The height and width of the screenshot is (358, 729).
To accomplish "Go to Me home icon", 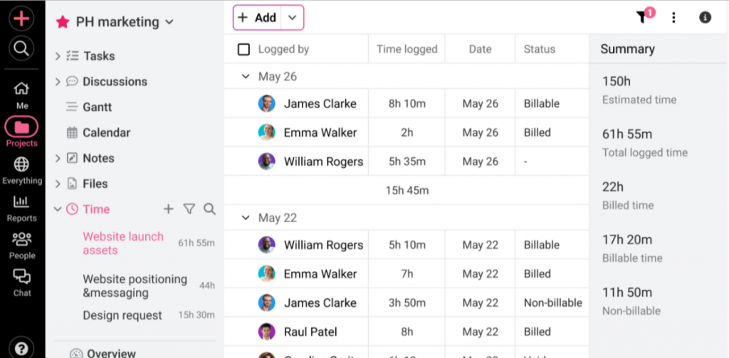I will 22,88.
